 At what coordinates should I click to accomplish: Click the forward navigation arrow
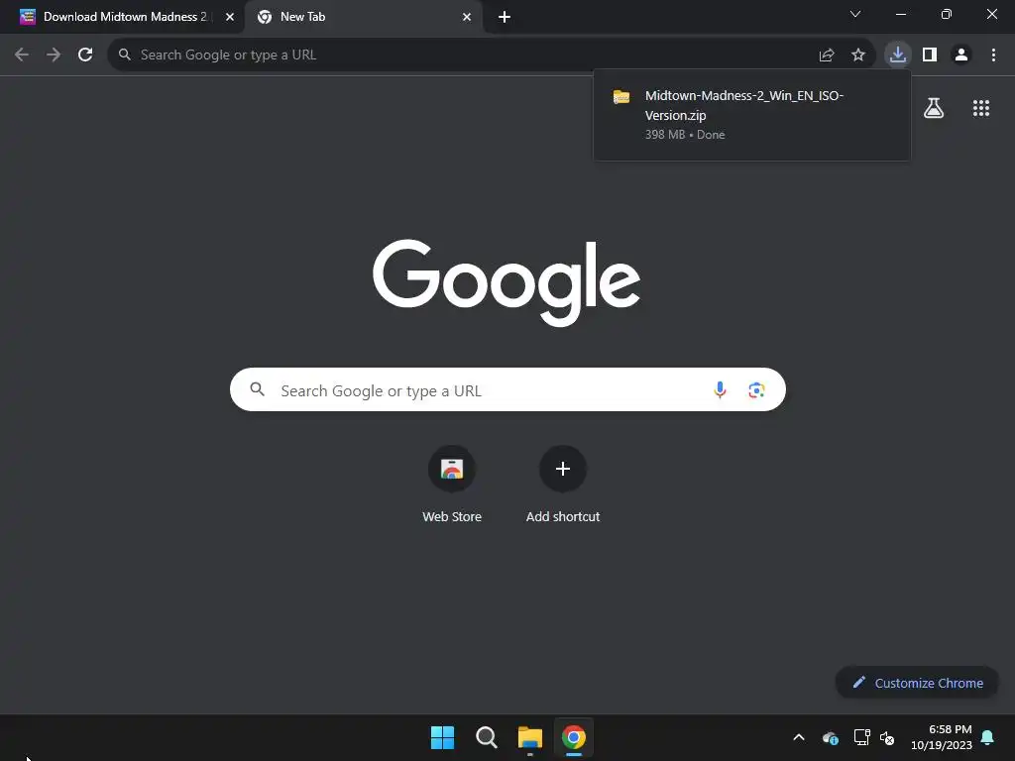point(54,54)
